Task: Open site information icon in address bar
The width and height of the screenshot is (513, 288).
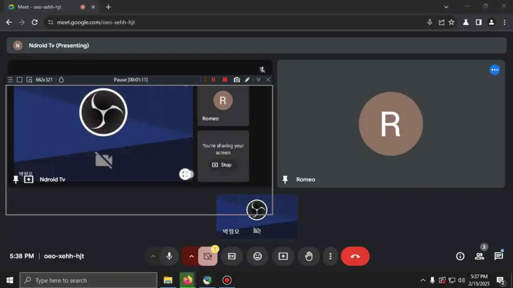Action: (50, 22)
